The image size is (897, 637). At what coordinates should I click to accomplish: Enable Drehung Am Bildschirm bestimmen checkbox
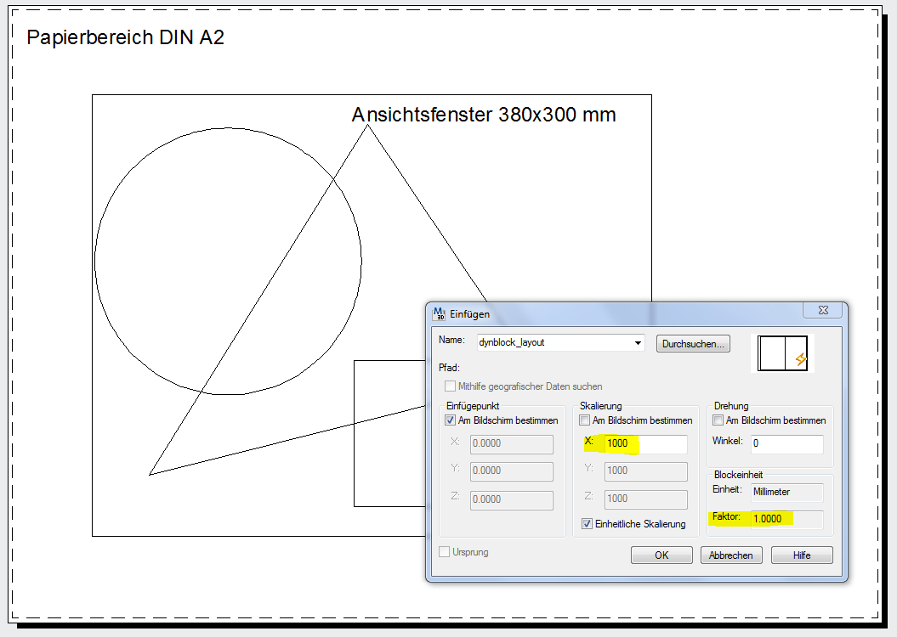pos(718,420)
